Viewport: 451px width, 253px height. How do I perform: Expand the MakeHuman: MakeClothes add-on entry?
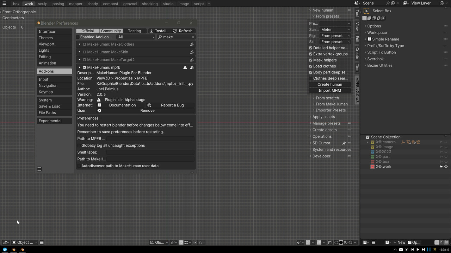click(80, 44)
